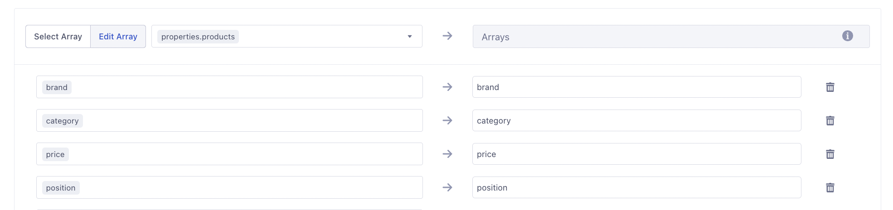Open the category source field selector
The image size is (893, 210).
(x=229, y=120)
